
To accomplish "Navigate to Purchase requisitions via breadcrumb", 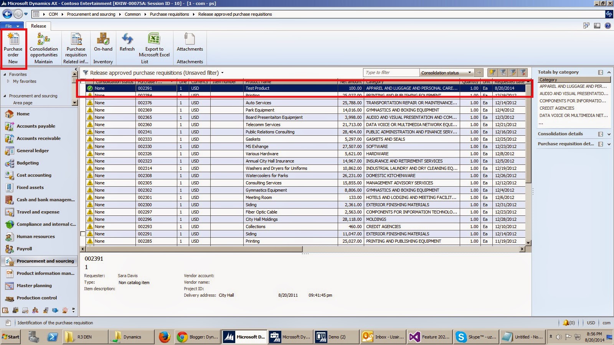I will pos(169,14).
